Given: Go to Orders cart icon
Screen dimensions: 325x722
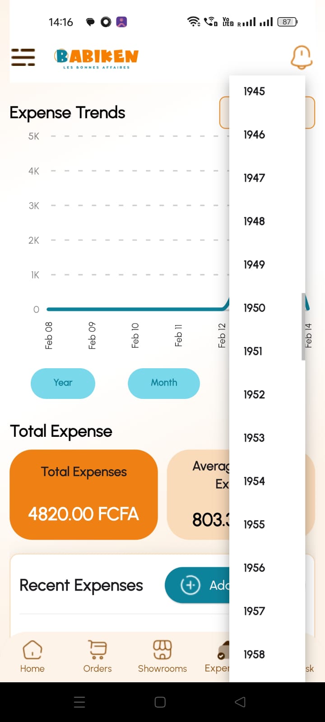Looking at the screenshot, I should tap(97, 650).
